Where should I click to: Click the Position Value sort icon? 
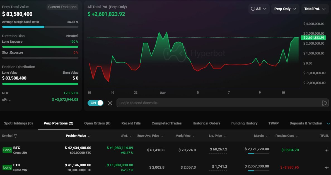tap(89, 136)
